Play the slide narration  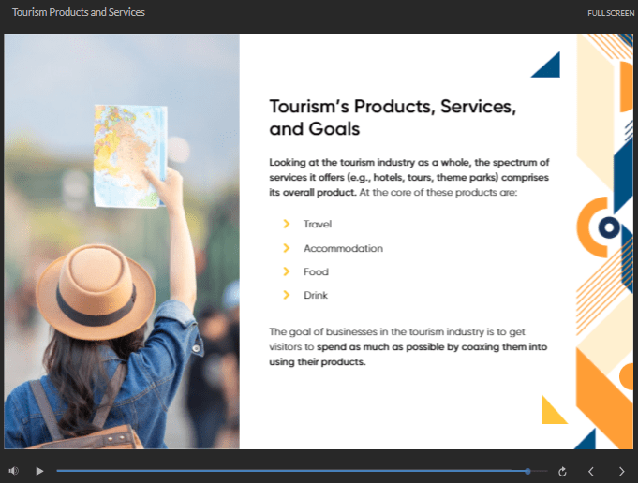coord(39,471)
